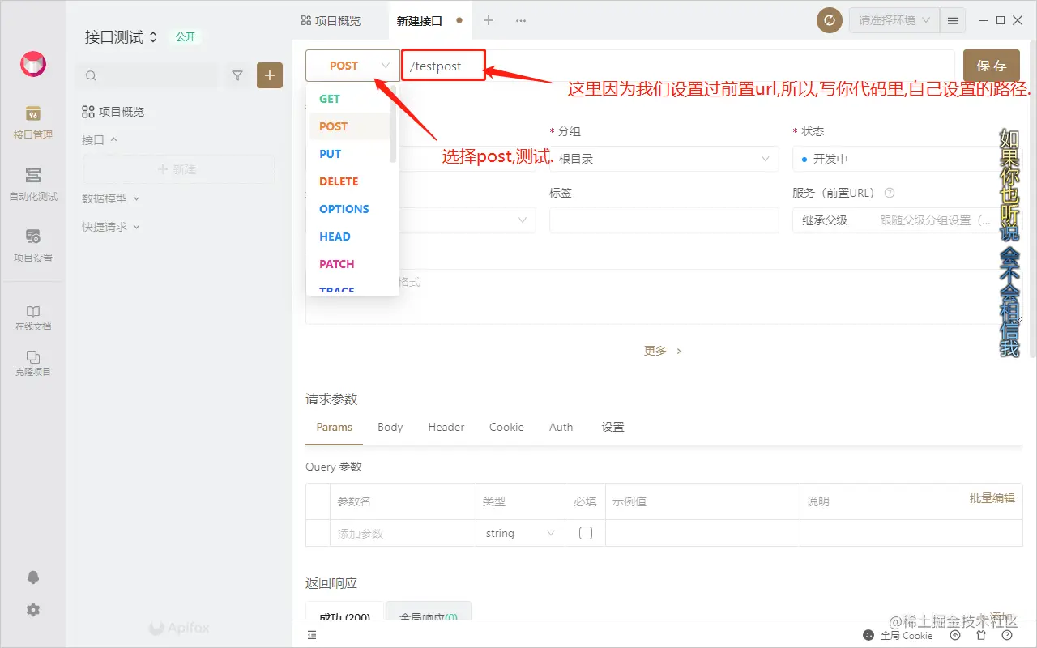Viewport: 1037px width, 648px height.
Task: Click the brown plus add button
Action: pos(270,75)
